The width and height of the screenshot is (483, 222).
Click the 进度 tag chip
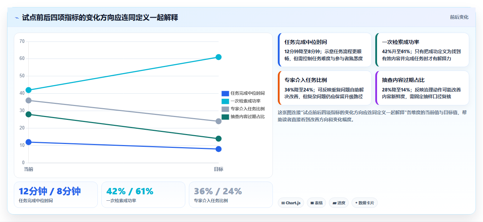(x=339, y=203)
